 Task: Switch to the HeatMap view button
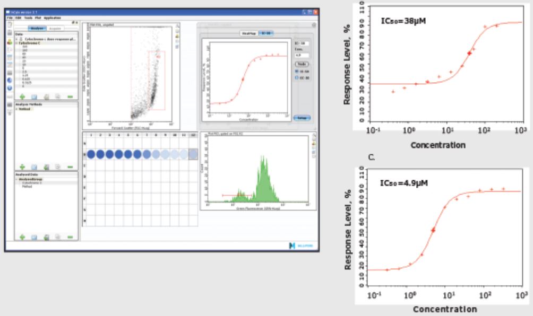[x=248, y=33]
